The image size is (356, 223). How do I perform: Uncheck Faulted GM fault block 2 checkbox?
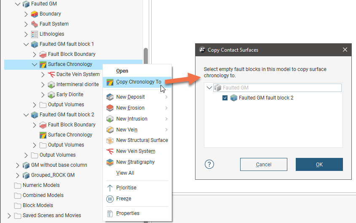pos(225,98)
